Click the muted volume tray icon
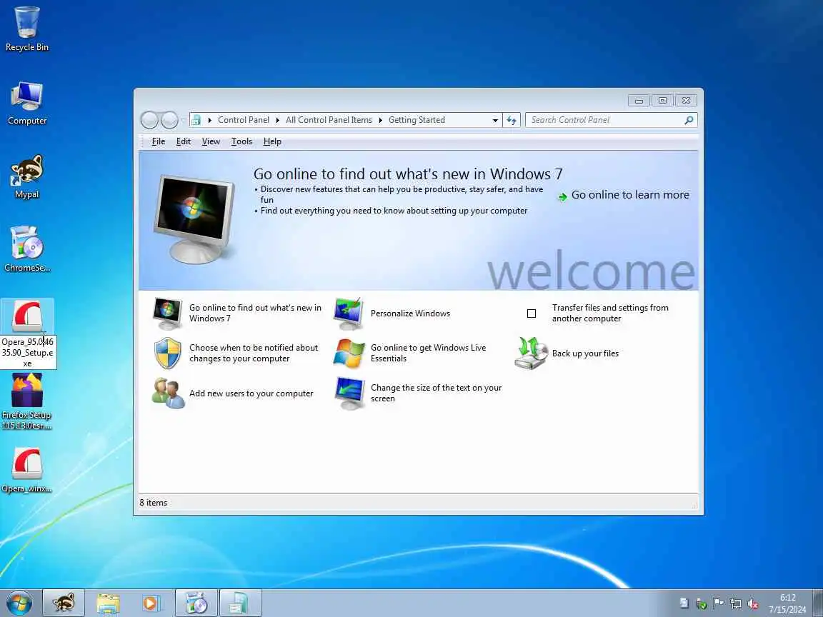 point(753,603)
